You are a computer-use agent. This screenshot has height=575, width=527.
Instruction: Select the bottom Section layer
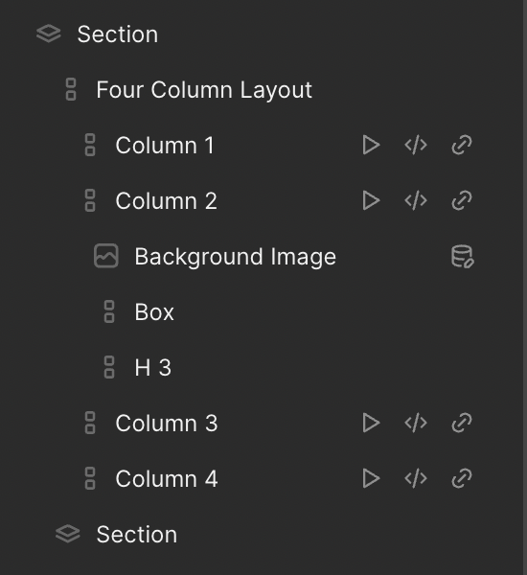[137, 535]
